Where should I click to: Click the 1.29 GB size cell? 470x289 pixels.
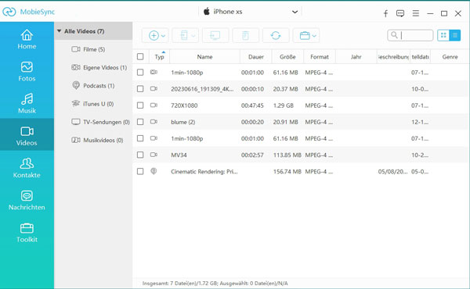pos(284,105)
